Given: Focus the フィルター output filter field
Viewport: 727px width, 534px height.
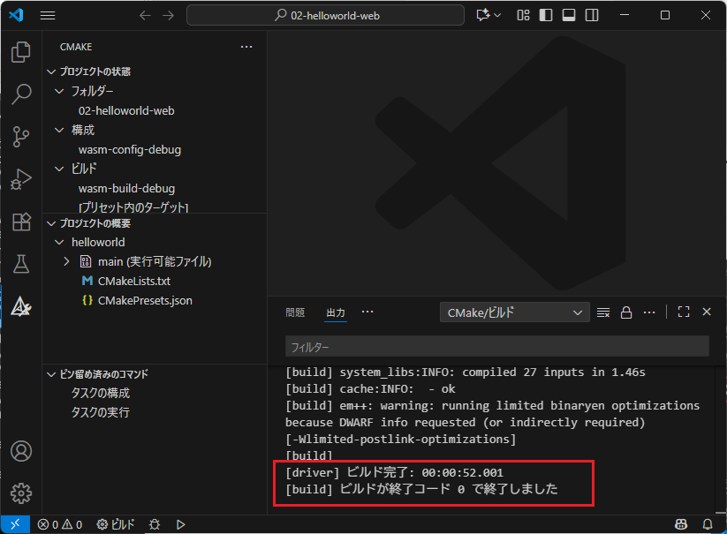Looking at the screenshot, I should pos(497,347).
